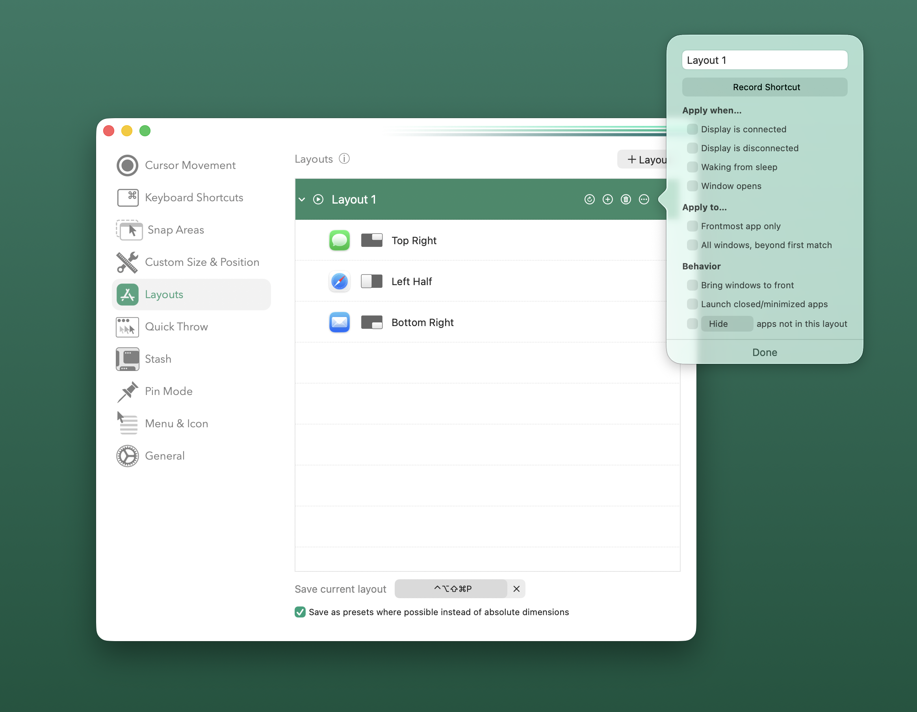Open Snap Areas in the sidebar
The height and width of the screenshot is (712, 917).
point(191,230)
